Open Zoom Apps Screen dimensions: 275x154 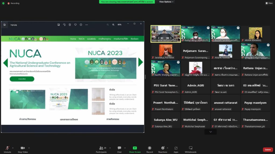point(176,149)
